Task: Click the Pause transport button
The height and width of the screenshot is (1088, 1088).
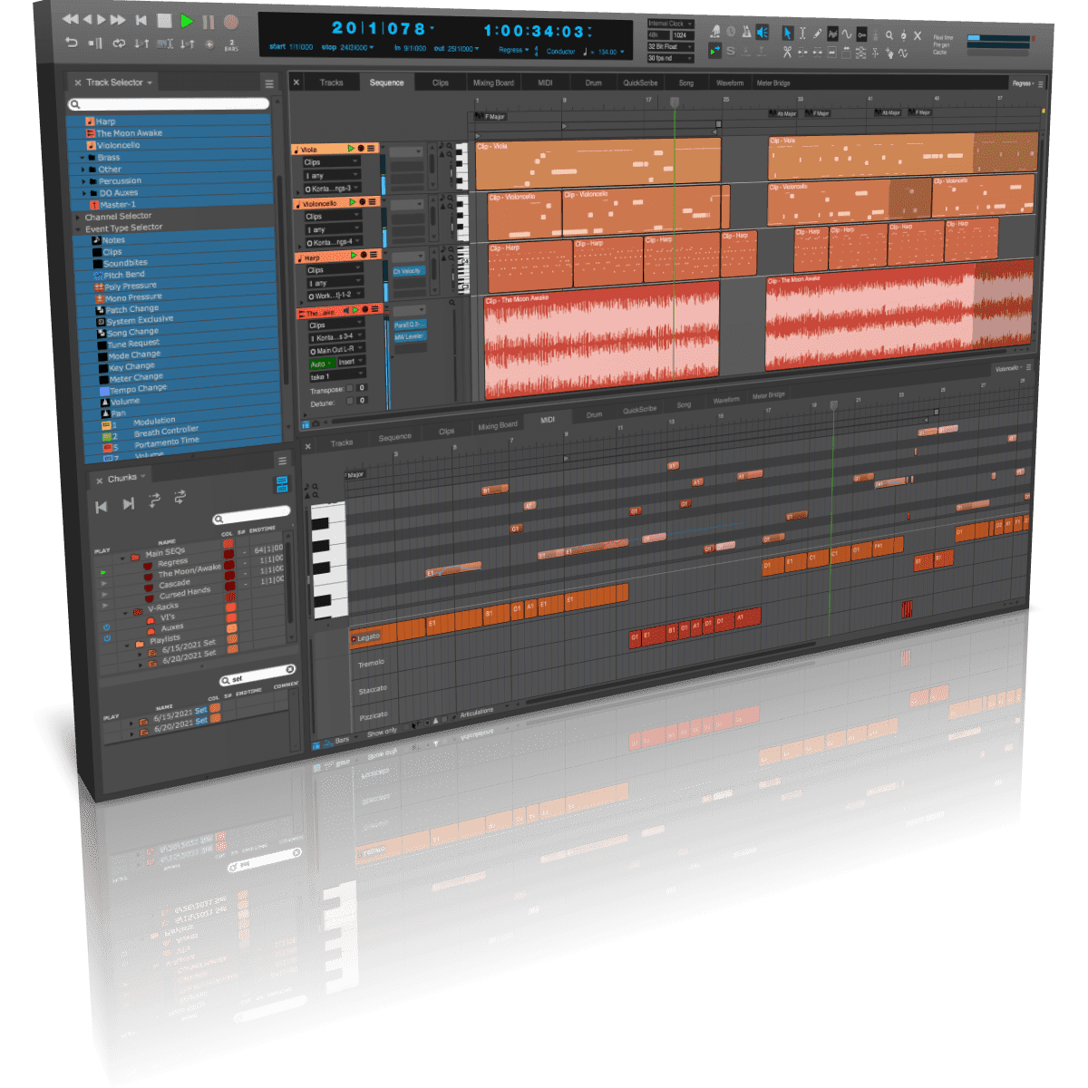Action: tap(209, 22)
